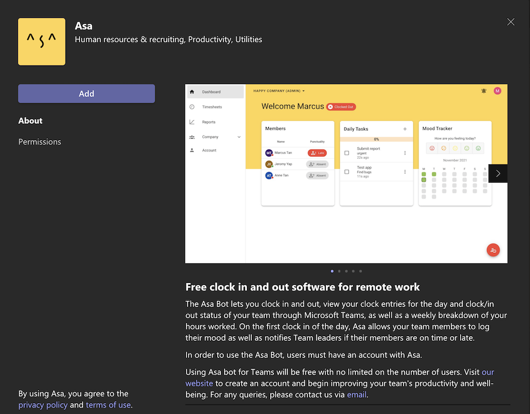Viewport: 530px width, 414px height.
Task: Click the Asa app logo icon
Action: 42,42
